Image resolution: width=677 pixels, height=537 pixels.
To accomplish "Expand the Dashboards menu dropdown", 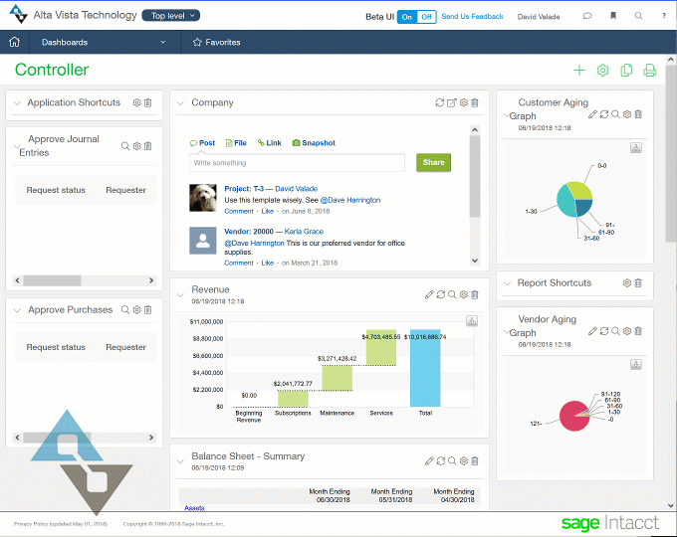I will pos(162,43).
